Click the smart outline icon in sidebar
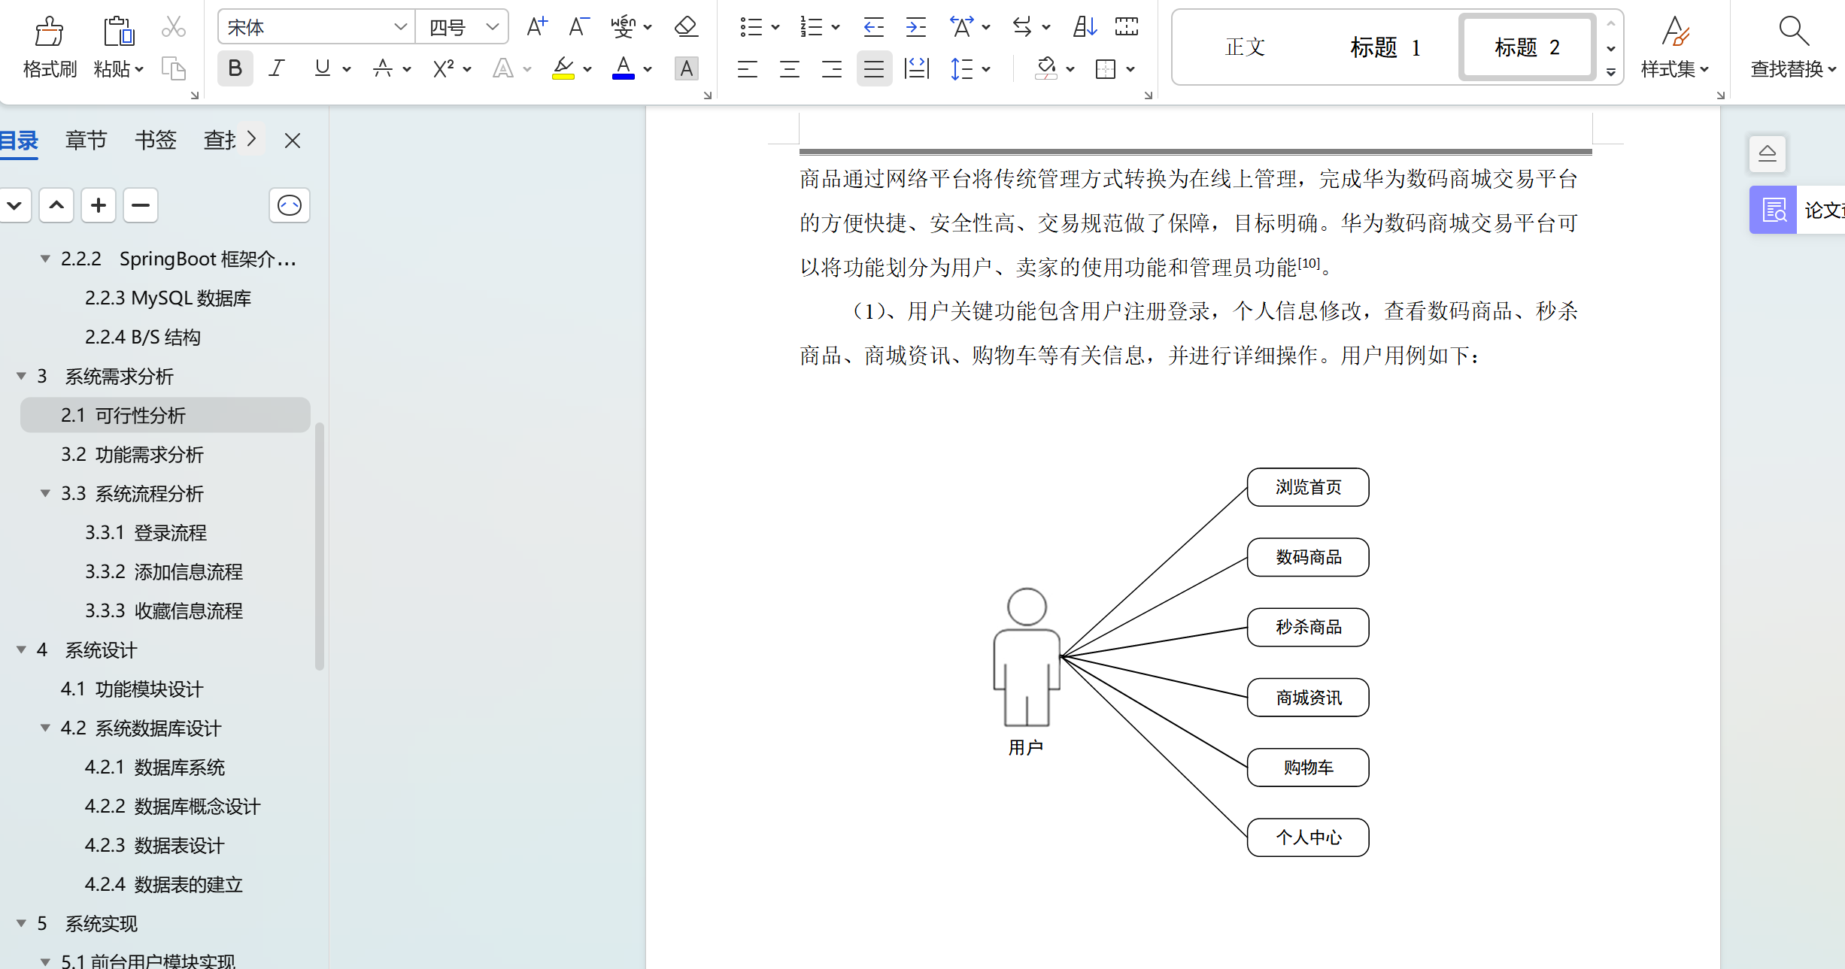Viewport: 1845px width, 969px height. click(289, 205)
